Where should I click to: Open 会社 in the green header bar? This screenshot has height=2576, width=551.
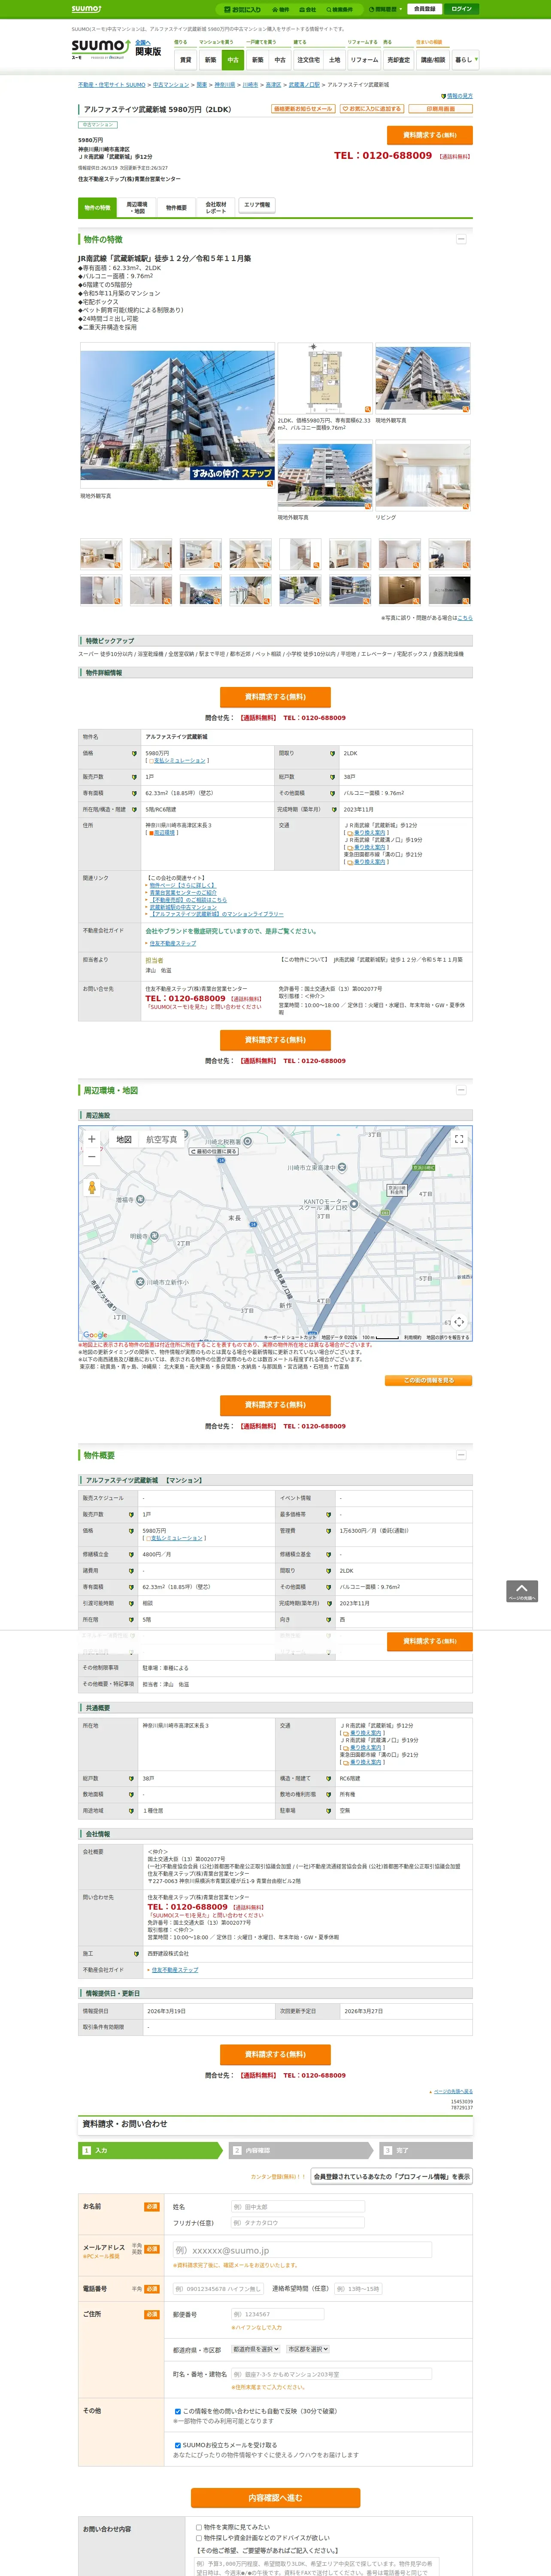(x=309, y=9)
